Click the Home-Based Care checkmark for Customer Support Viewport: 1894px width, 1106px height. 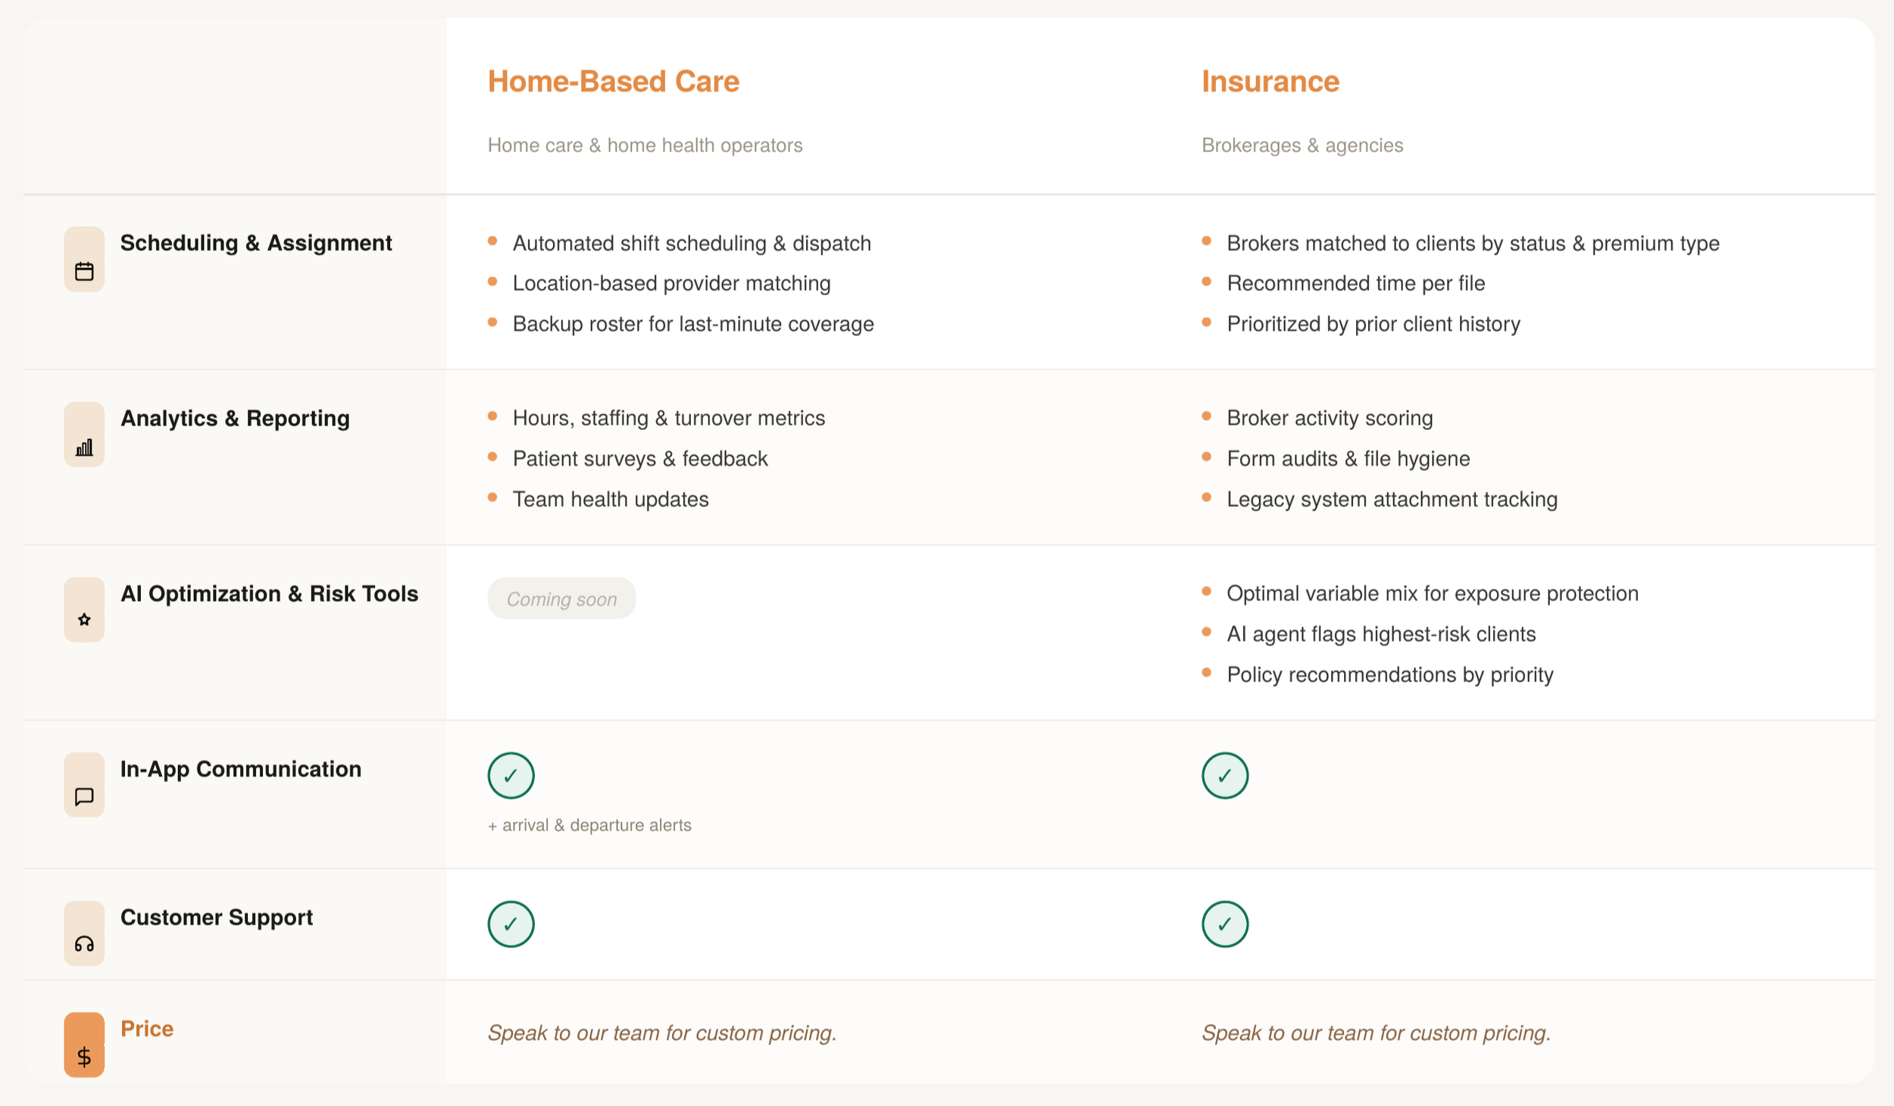tap(511, 924)
